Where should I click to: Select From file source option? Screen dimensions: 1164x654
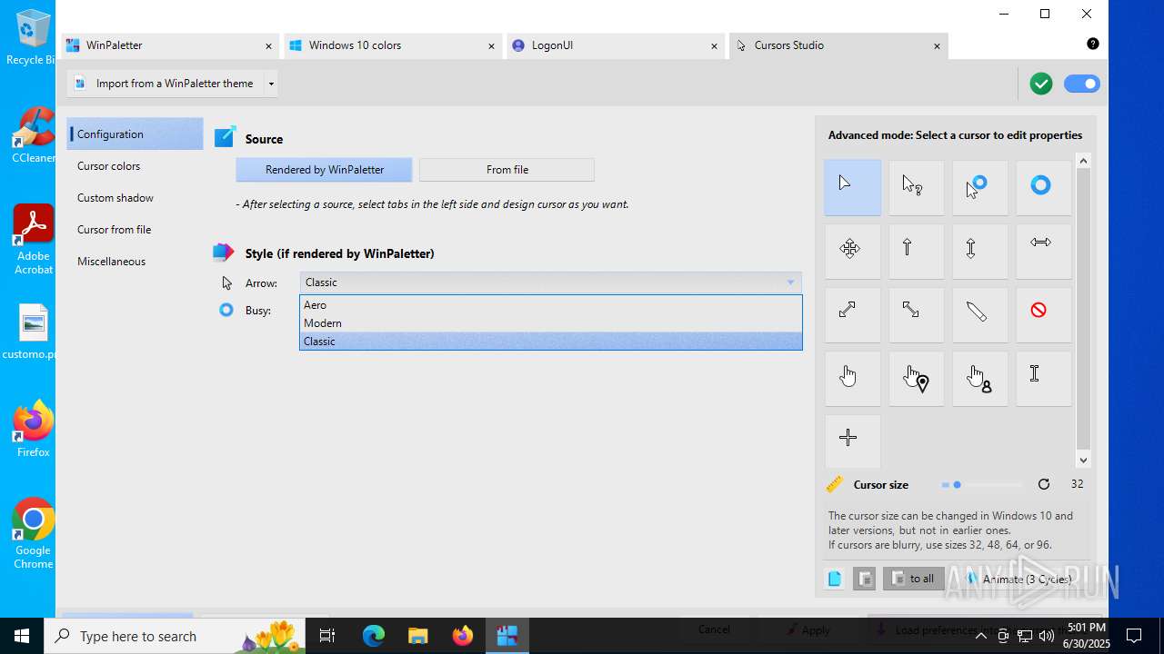507,170
